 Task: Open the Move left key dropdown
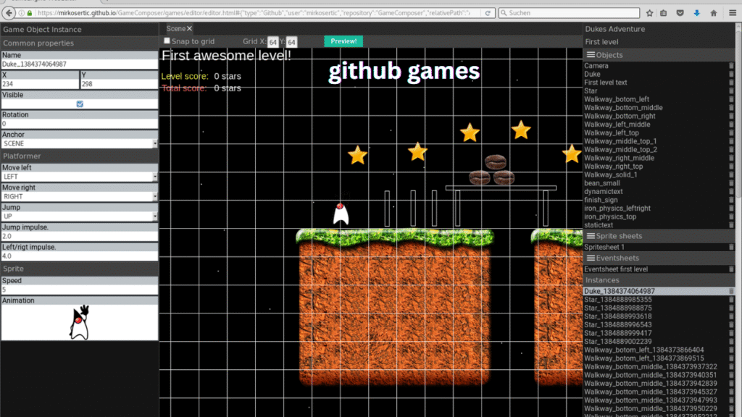[80, 177]
